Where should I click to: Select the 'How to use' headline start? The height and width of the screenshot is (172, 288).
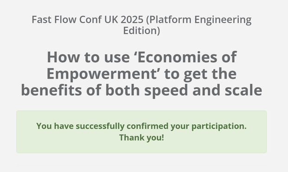(x=88, y=57)
